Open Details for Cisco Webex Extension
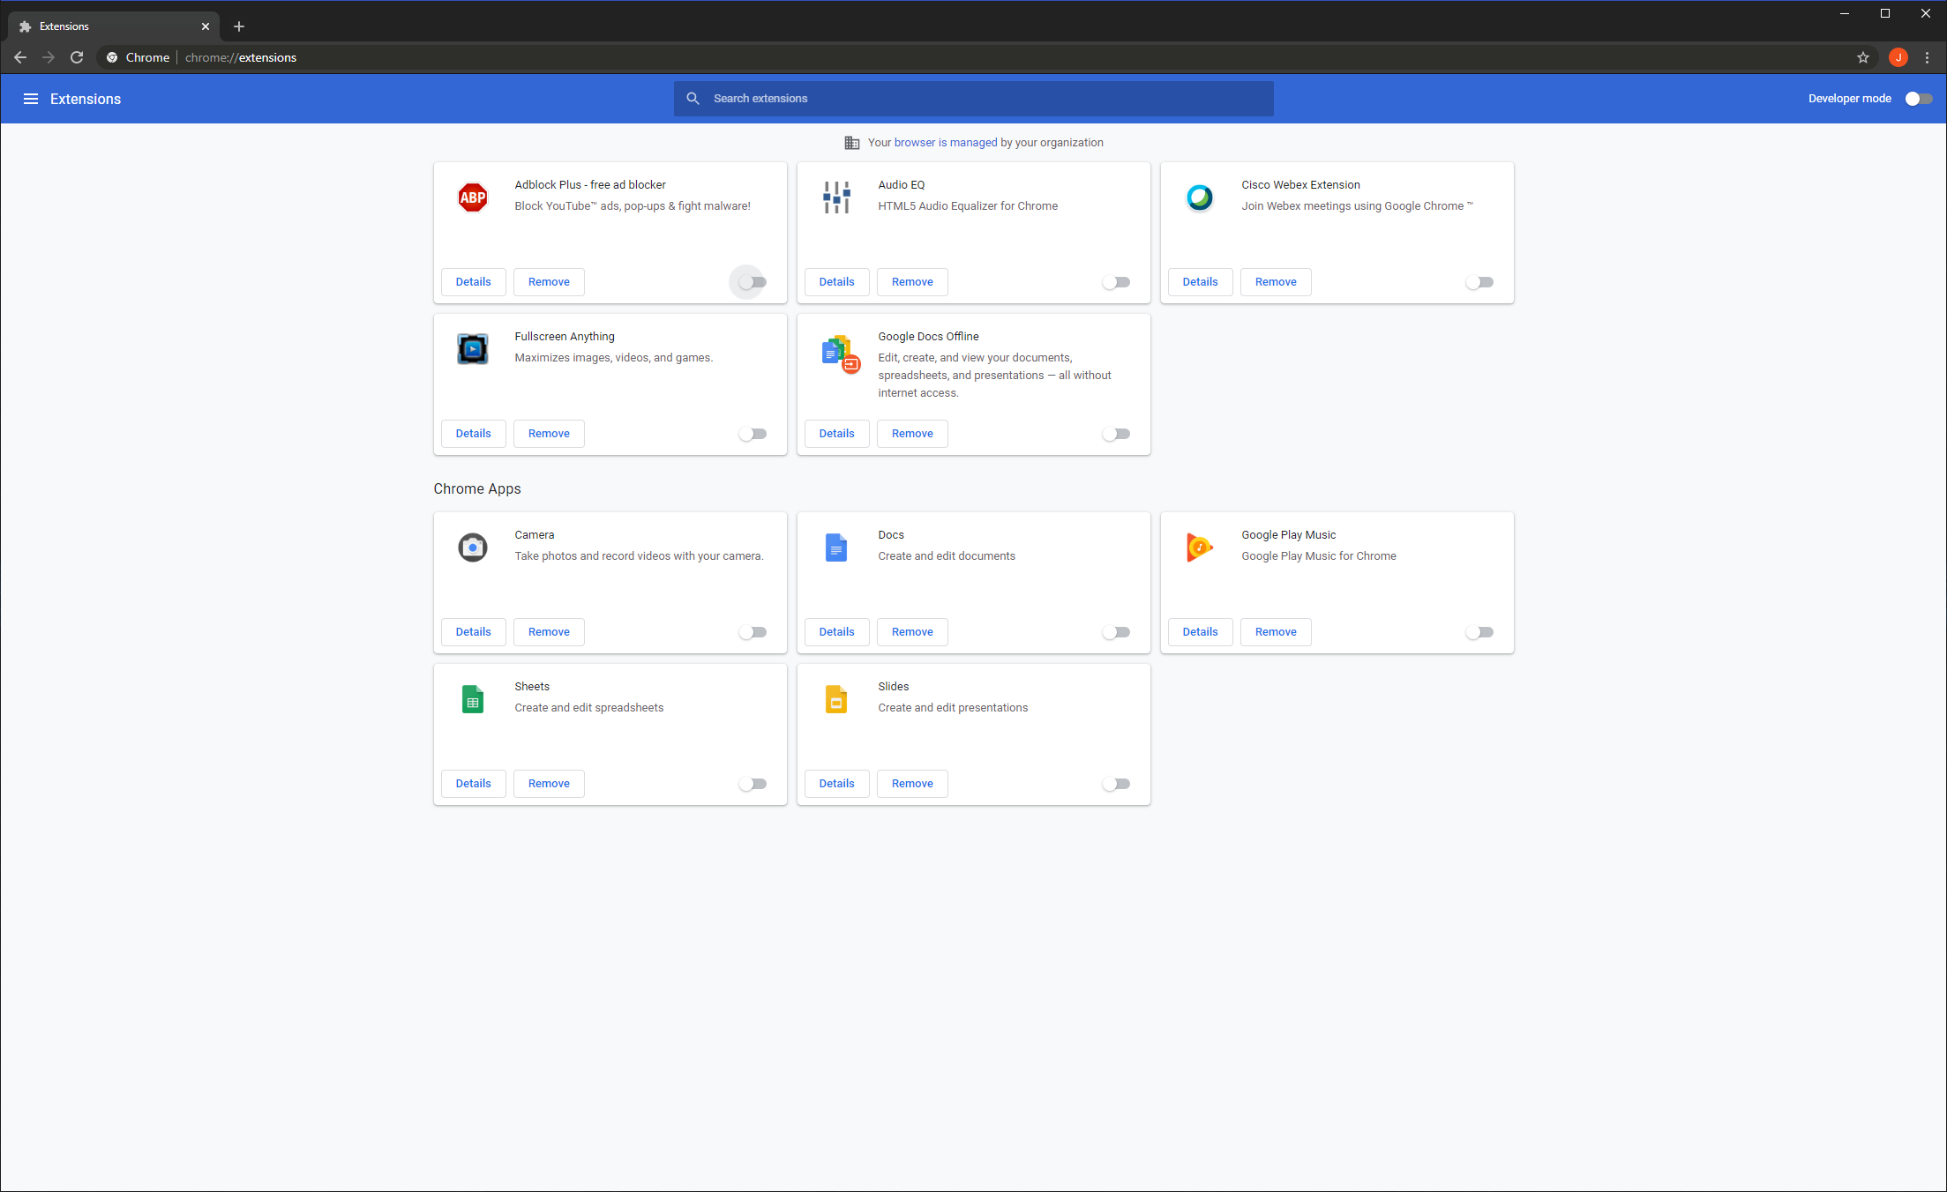This screenshot has height=1192, width=1947. [1200, 282]
